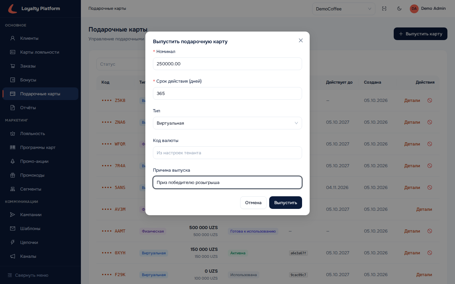The height and width of the screenshot is (284, 455).
Task: Expand the Тип dropdown showing Виртуальная
Action: click(227, 123)
